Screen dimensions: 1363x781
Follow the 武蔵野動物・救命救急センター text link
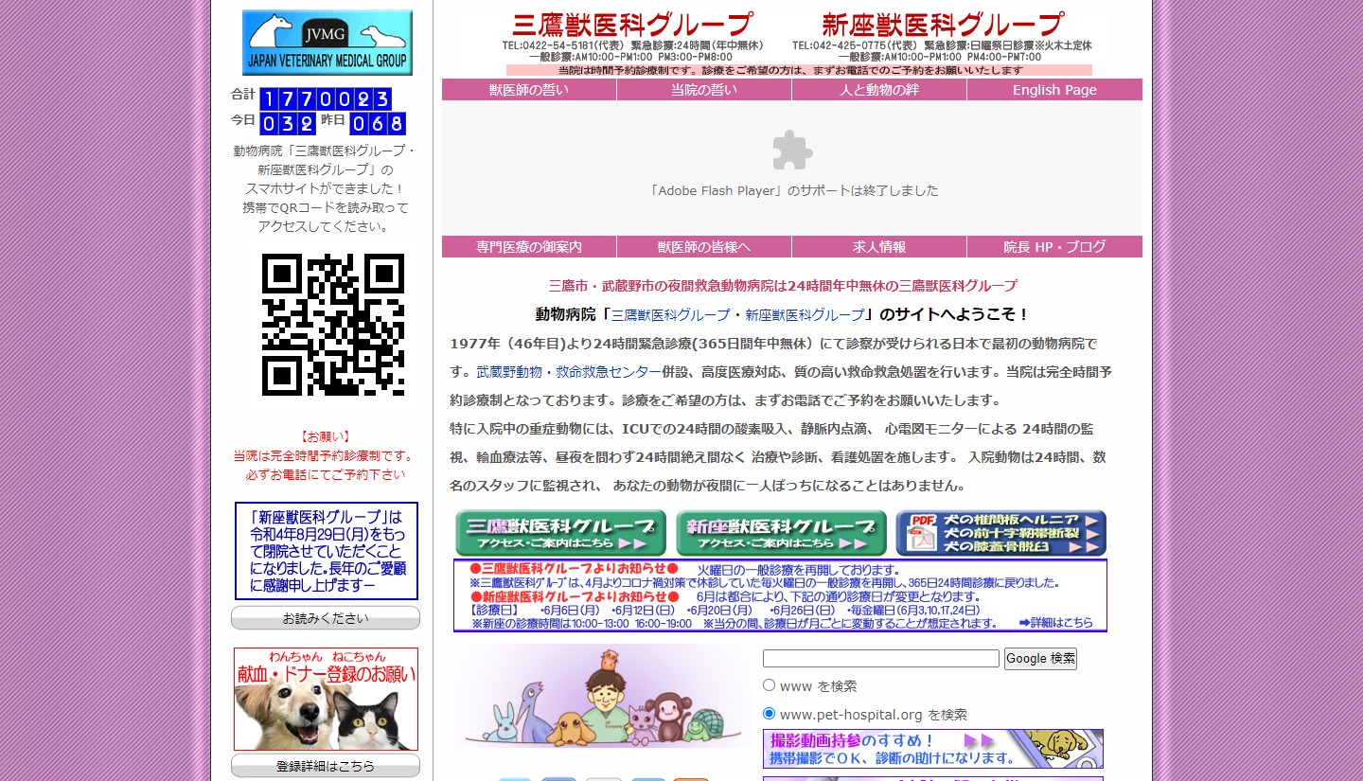click(569, 372)
